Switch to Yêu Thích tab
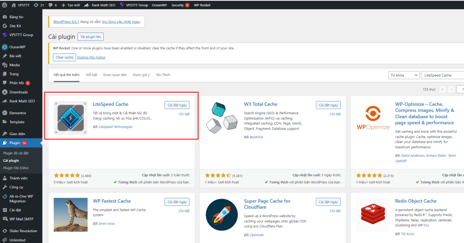464x243 pixels. pyautogui.click(x=163, y=75)
